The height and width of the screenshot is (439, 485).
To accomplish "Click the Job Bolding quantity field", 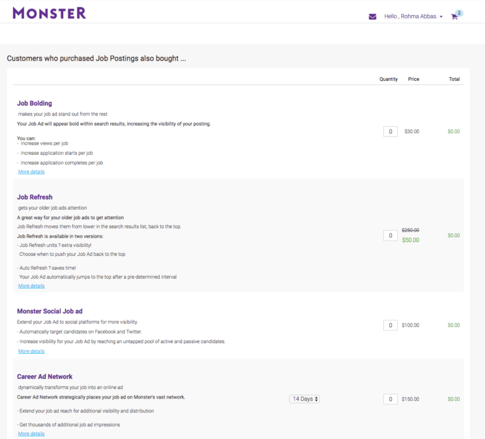I will (390, 131).
